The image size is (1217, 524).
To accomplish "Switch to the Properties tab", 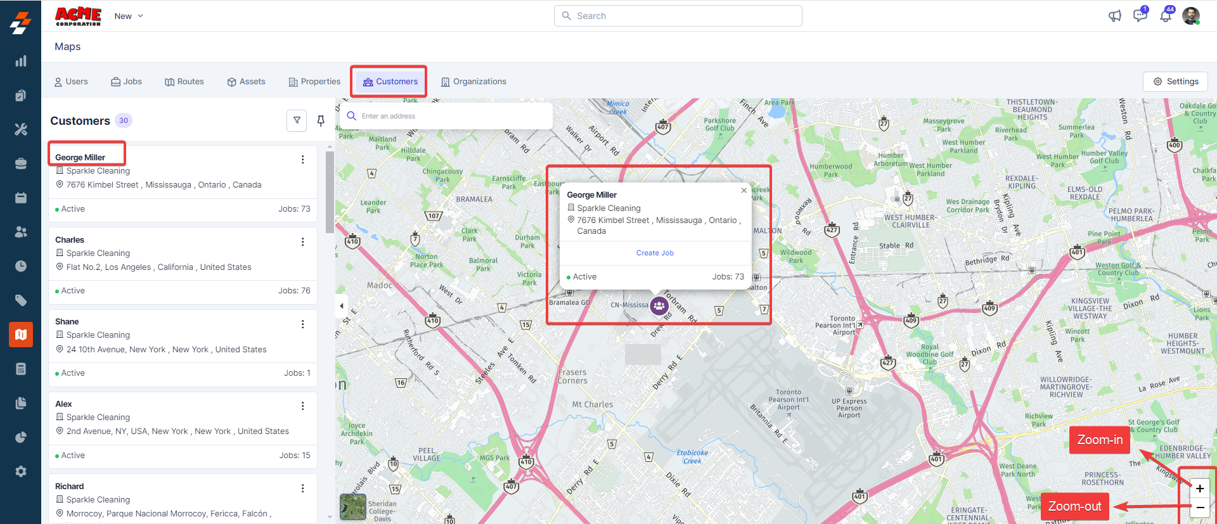I will pos(314,82).
